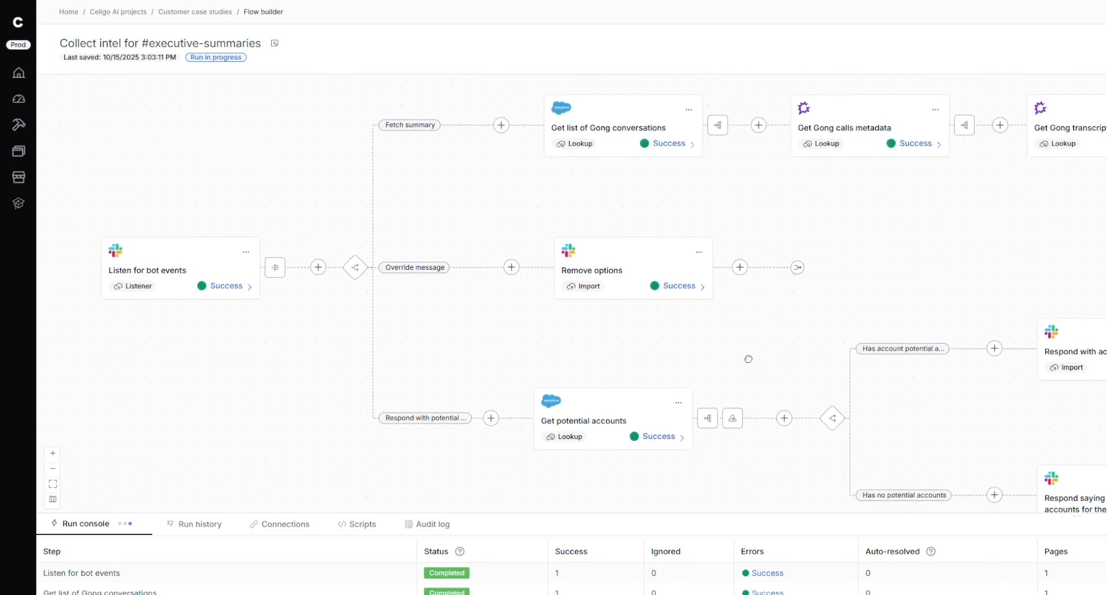Viewport: 1107px width, 595px height.
Task: Open the Marketplace storefront icon in the sidebar
Action: (18, 177)
